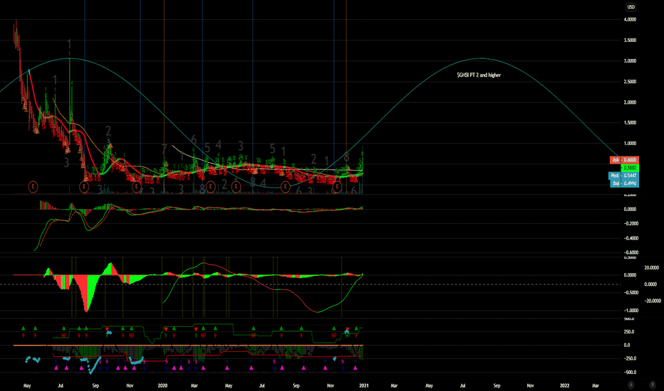Click the 4.0000 price scale label
The image size is (664, 391).
point(630,19)
